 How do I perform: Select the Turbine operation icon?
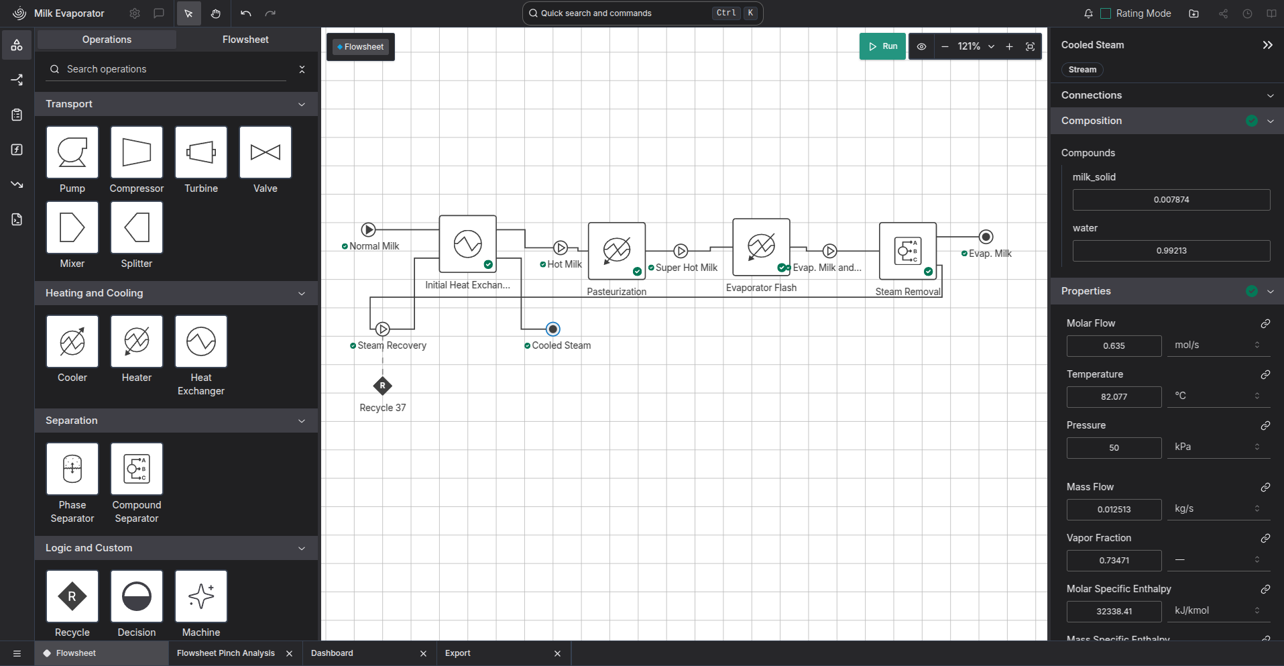[x=201, y=152]
